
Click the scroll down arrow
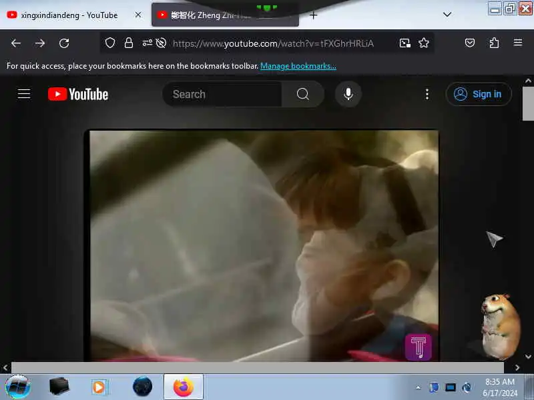(528, 357)
